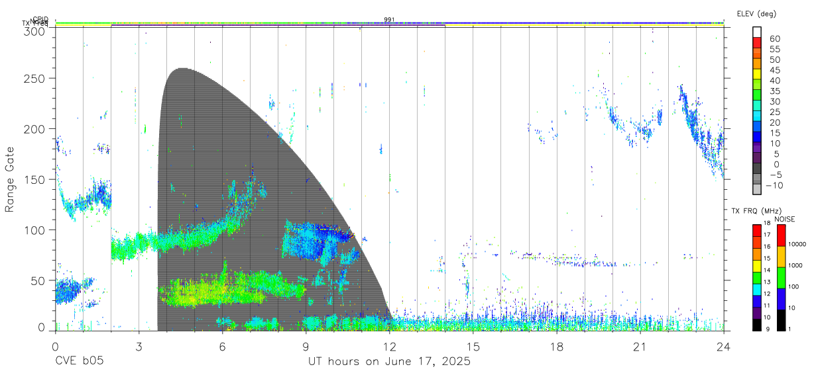
Task: Click the dark gray segment of the ELEV colorbar
Action: (x=757, y=169)
